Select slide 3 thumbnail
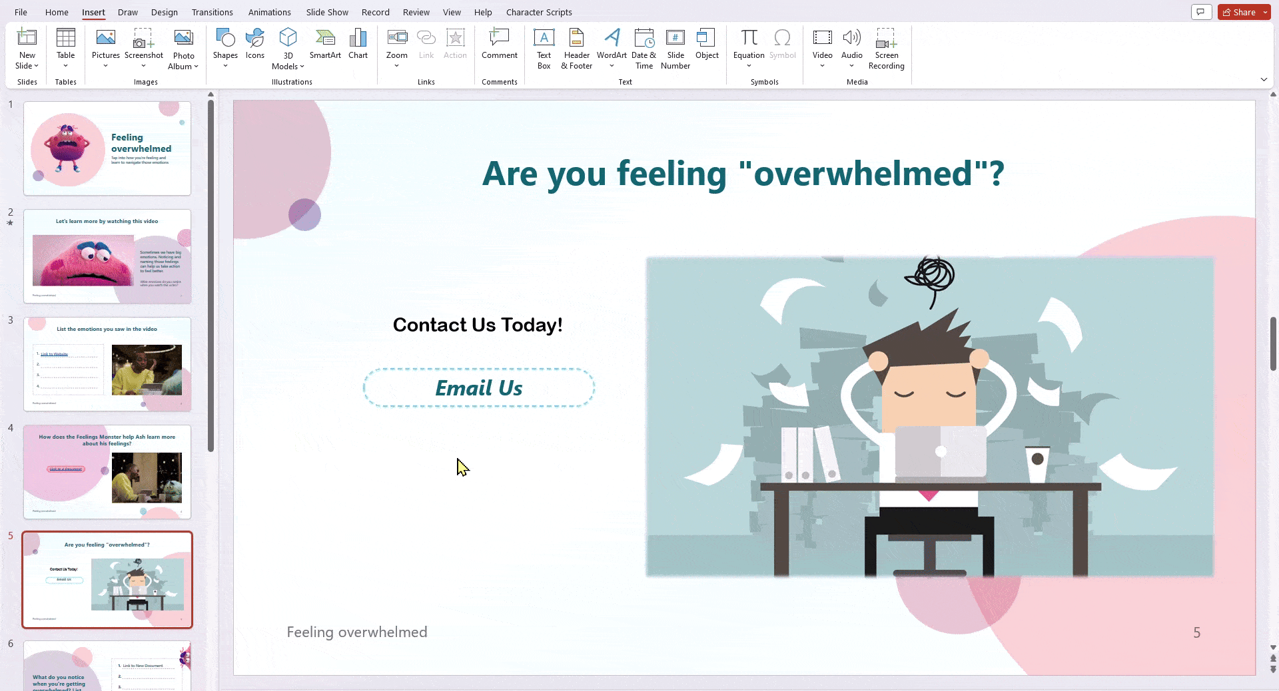The height and width of the screenshot is (691, 1279). (x=107, y=364)
